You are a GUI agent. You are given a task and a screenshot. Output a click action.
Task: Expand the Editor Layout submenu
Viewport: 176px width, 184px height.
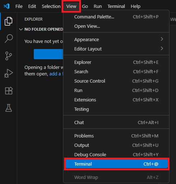coord(116,49)
